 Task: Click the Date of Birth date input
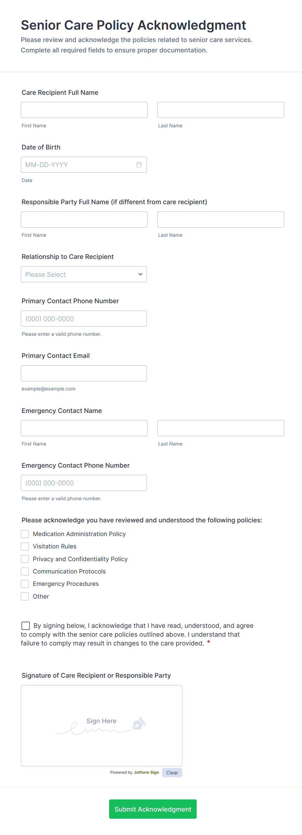click(78, 165)
